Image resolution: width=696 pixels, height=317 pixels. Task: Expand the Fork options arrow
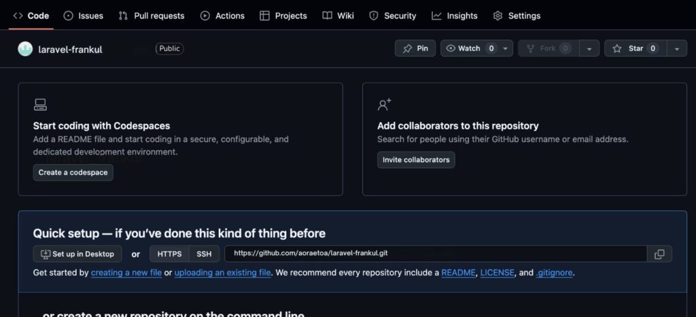589,48
